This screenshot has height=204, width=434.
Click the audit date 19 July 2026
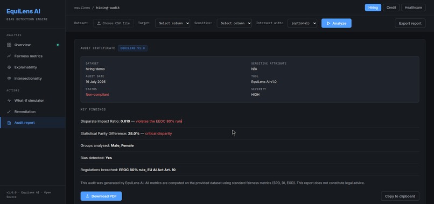(95, 82)
